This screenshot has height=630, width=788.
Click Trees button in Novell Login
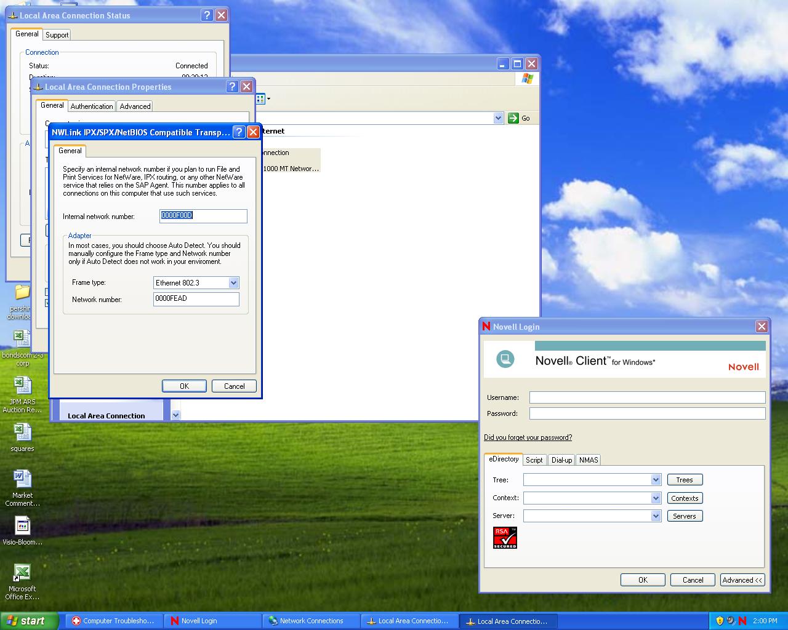click(x=685, y=480)
